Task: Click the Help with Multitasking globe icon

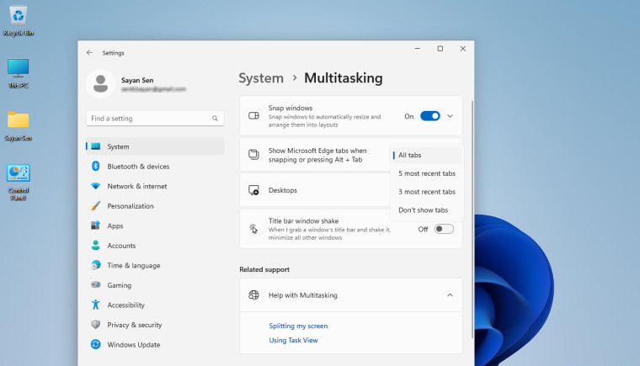Action: tap(253, 295)
